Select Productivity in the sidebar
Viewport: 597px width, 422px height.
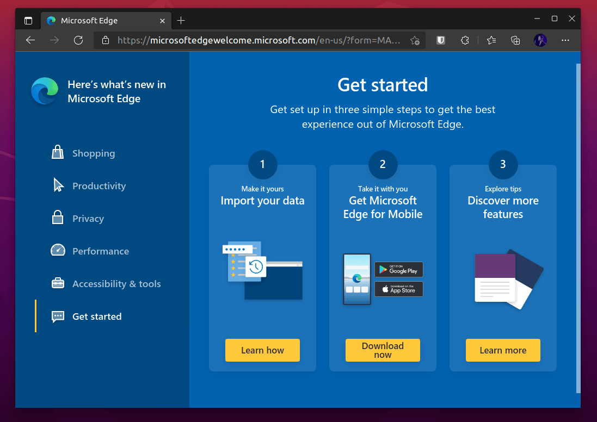(x=99, y=186)
